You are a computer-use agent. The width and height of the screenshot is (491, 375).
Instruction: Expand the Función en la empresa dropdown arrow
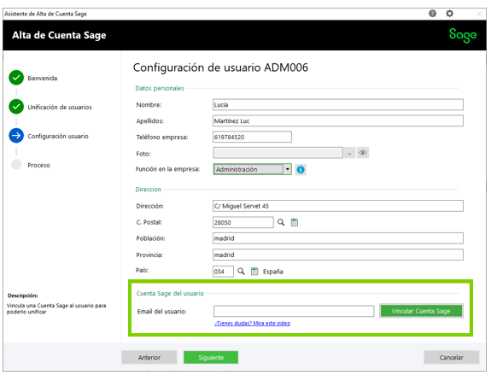coord(287,169)
